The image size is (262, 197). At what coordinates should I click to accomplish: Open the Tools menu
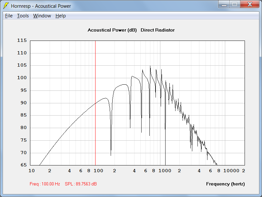[x=23, y=16]
